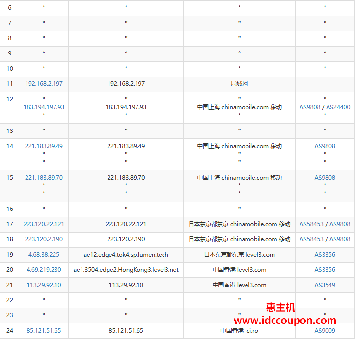
Task: Click the AS3549 link
Action: point(325,285)
